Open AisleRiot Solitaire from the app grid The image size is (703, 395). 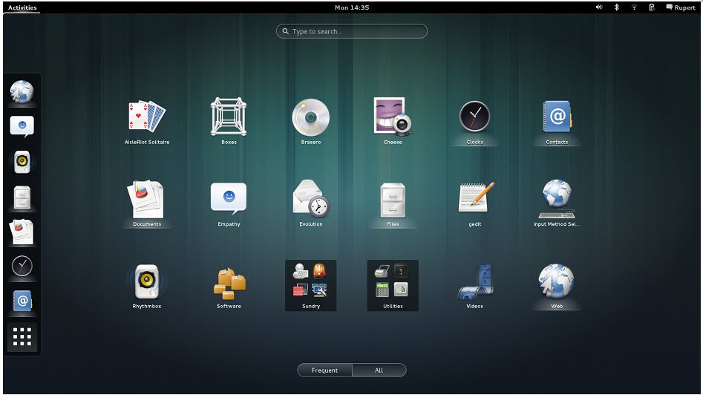147,121
